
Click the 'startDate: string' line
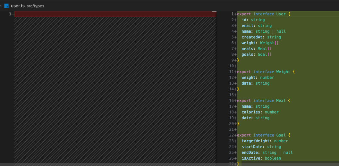[261, 146]
